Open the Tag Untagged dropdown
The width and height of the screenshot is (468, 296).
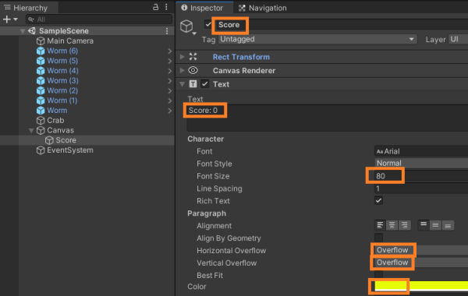coord(317,40)
